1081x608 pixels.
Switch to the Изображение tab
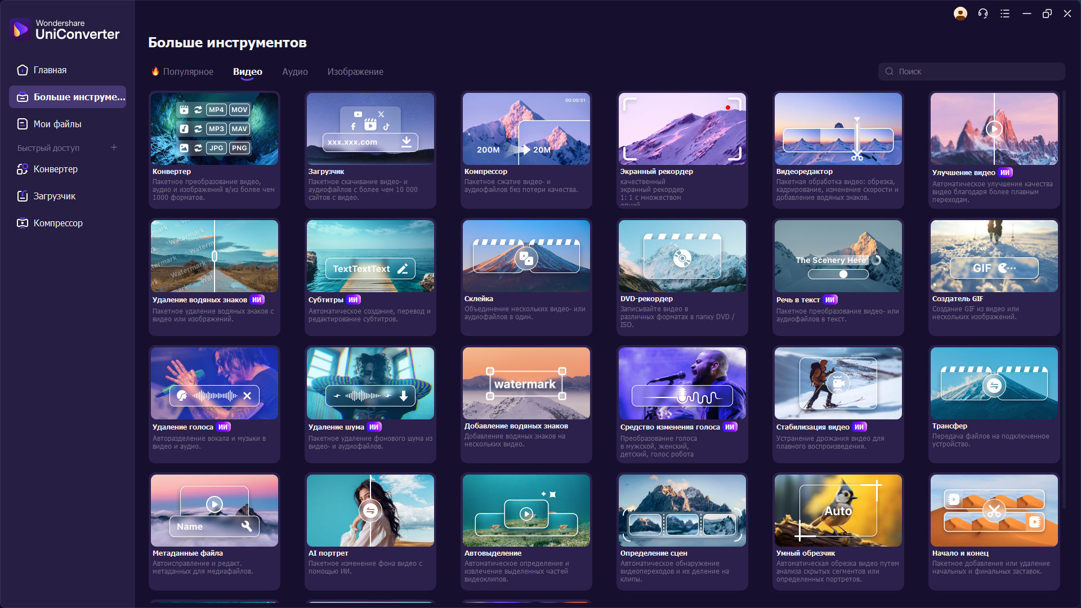pos(355,71)
